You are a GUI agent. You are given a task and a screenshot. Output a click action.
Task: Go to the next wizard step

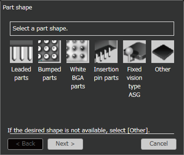[x=65, y=144]
